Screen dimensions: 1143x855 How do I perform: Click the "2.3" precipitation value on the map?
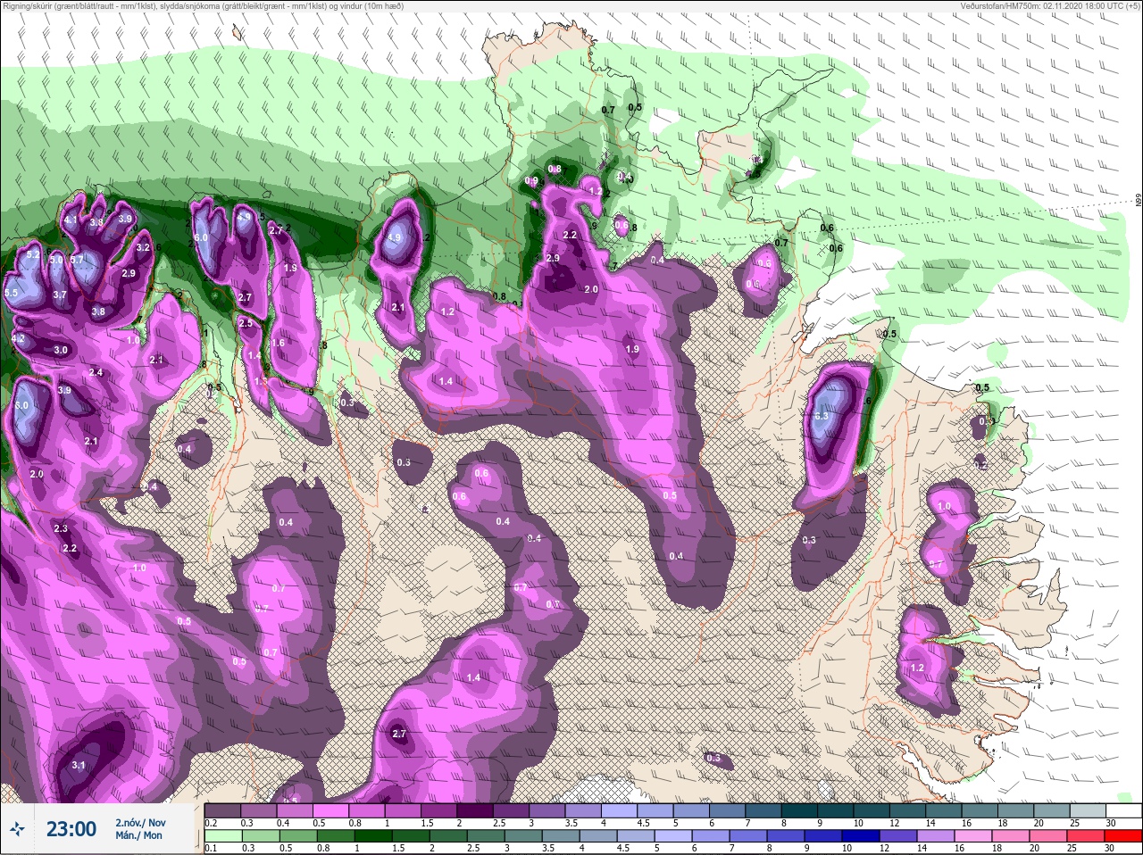[61, 528]
